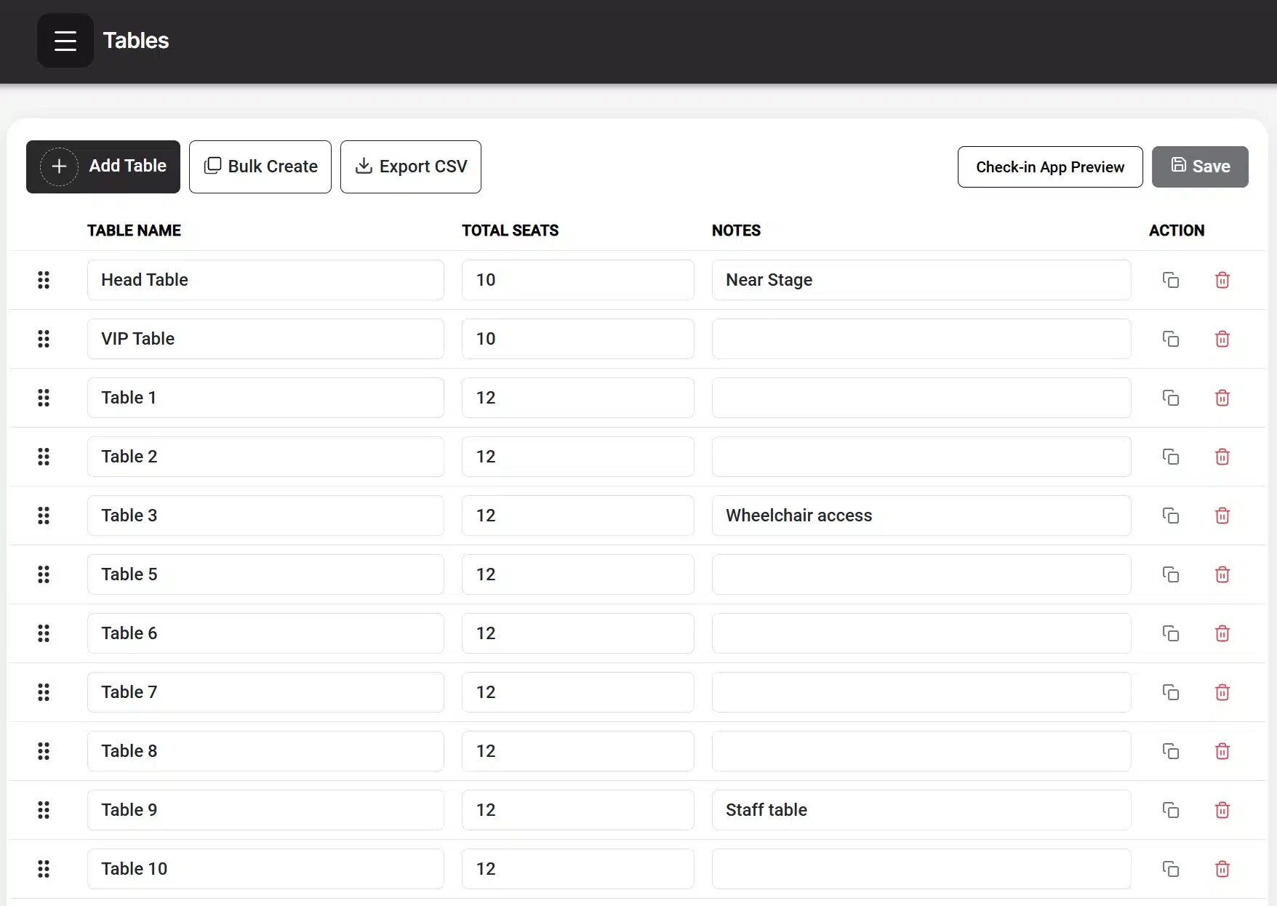Open the Check-in App Preview
This screenshot has height=906, width=1277.
click(1049, 167)
